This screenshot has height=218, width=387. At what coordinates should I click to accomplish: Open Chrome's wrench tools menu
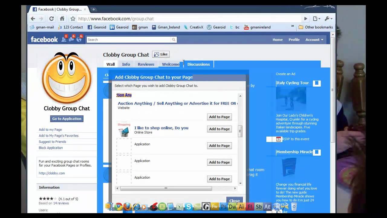click(x=328, y=19)
